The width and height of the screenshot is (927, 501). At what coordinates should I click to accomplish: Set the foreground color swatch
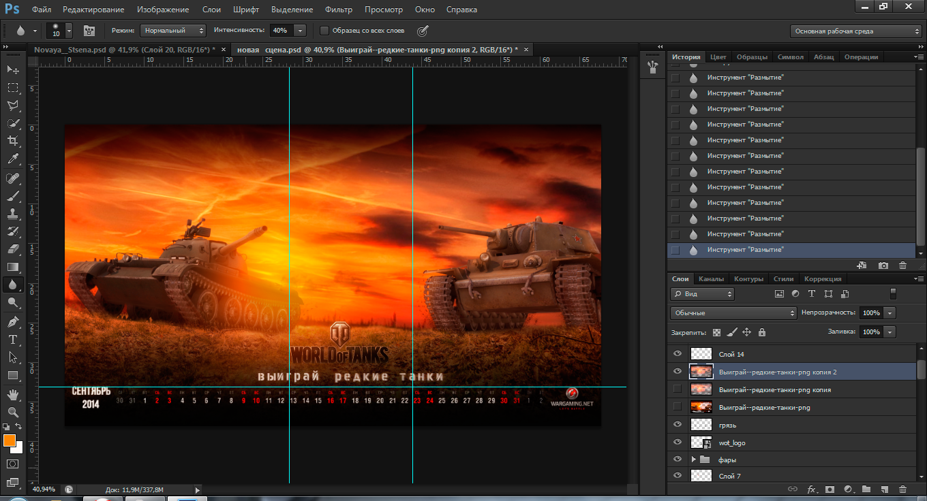click(x=10, y=440)
